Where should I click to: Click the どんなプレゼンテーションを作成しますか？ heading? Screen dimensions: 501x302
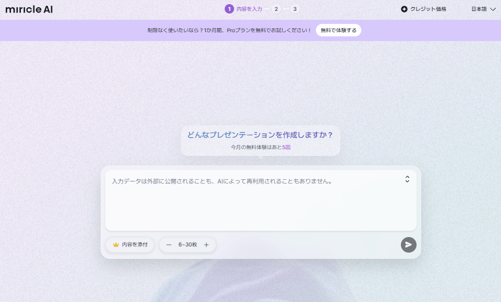pos(260,135)
